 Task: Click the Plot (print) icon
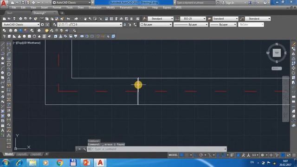[20, 19]
